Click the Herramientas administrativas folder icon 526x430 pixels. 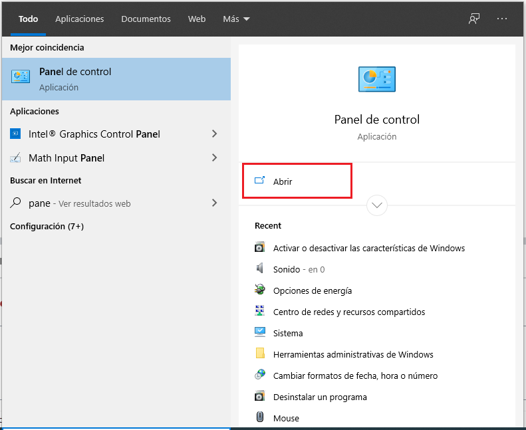[260, 354]
